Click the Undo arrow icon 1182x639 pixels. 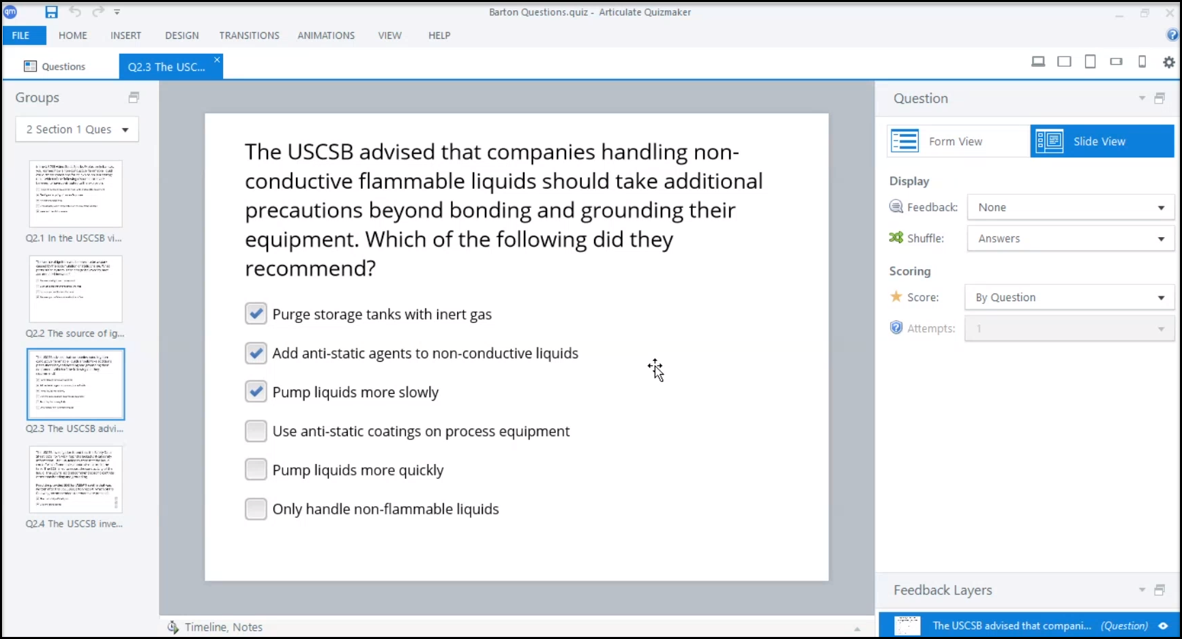(x=75, y=12)
